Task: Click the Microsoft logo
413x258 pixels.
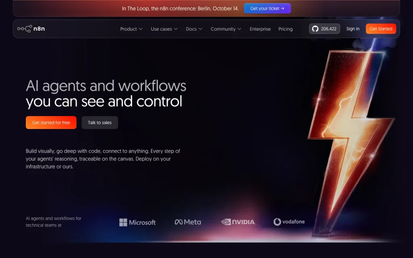Action: point(138,223)
